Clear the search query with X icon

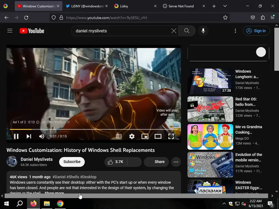tap(174, 31)
